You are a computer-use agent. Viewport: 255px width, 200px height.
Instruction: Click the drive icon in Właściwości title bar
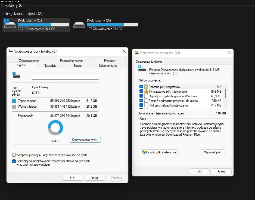(x=11, y=51)
